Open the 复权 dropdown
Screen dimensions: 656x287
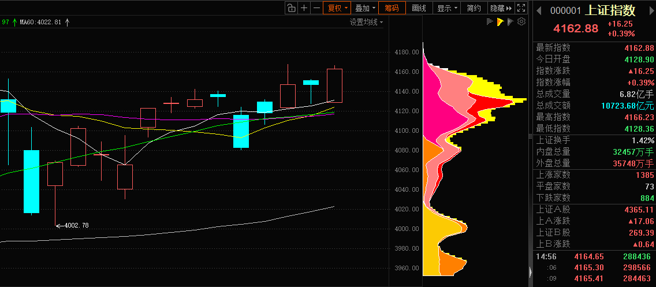coord(338,8)
